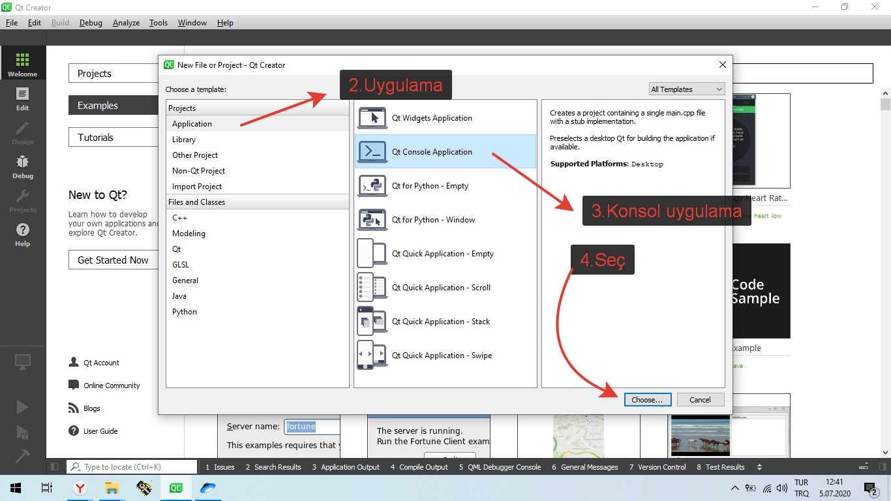Choose the Qt Quick Application - Scroll icon

[372, 288]
